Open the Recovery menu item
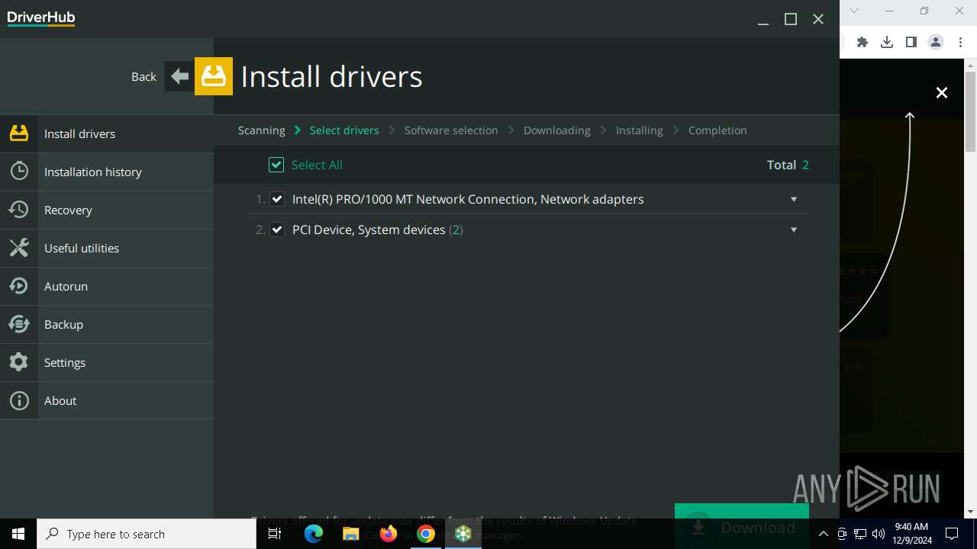The image size is (977, 549). [107, 210]
